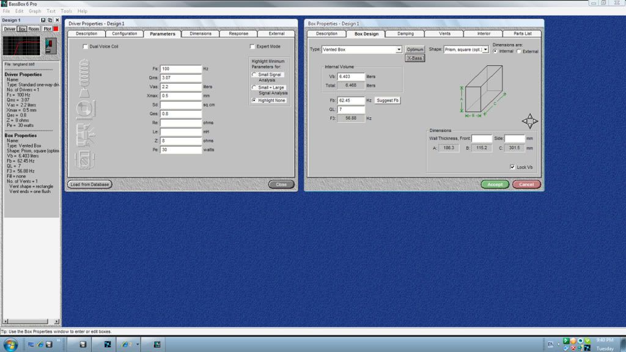
Task: Click the Windows Start orb
Action: coord(11,344)
